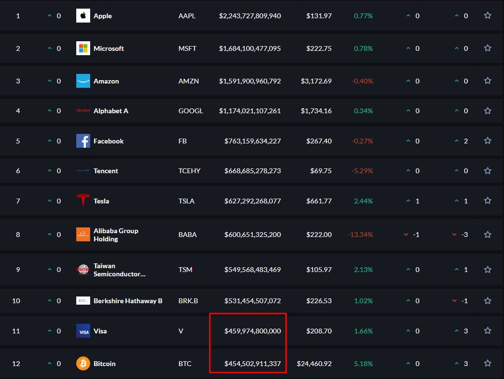Viewport: 504px width, 379px height.
Task: Click the Facebook logo icon
Action: (x=83, y=141)
